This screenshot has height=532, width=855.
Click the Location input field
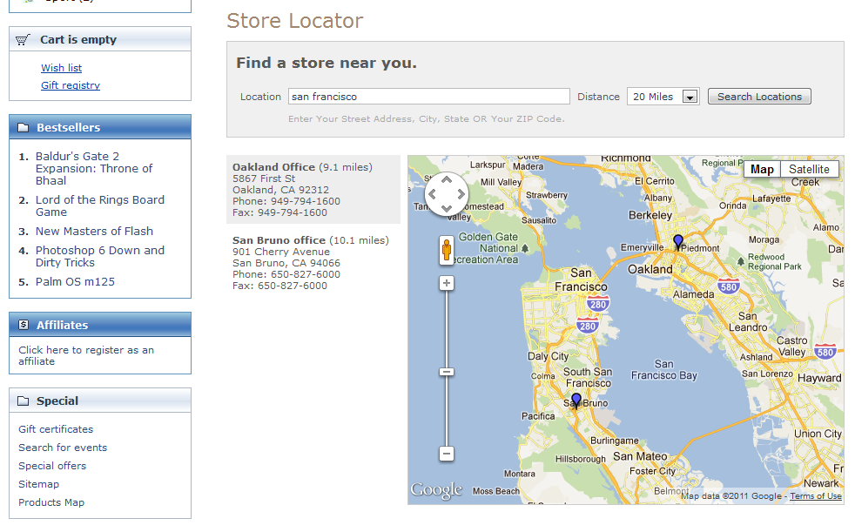coord(429,97)
